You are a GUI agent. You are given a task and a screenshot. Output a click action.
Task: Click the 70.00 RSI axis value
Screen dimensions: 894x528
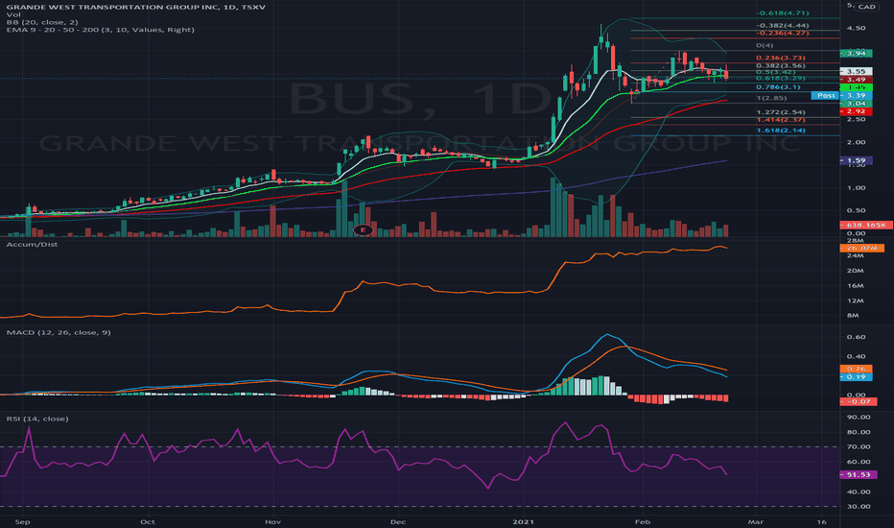click(859, 447)
